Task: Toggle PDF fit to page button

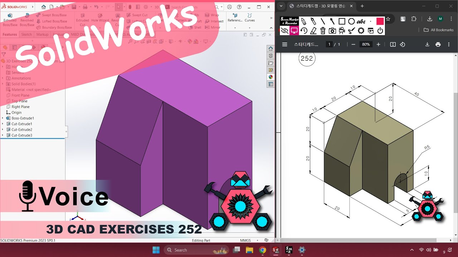Action: (x=393, y=45)
